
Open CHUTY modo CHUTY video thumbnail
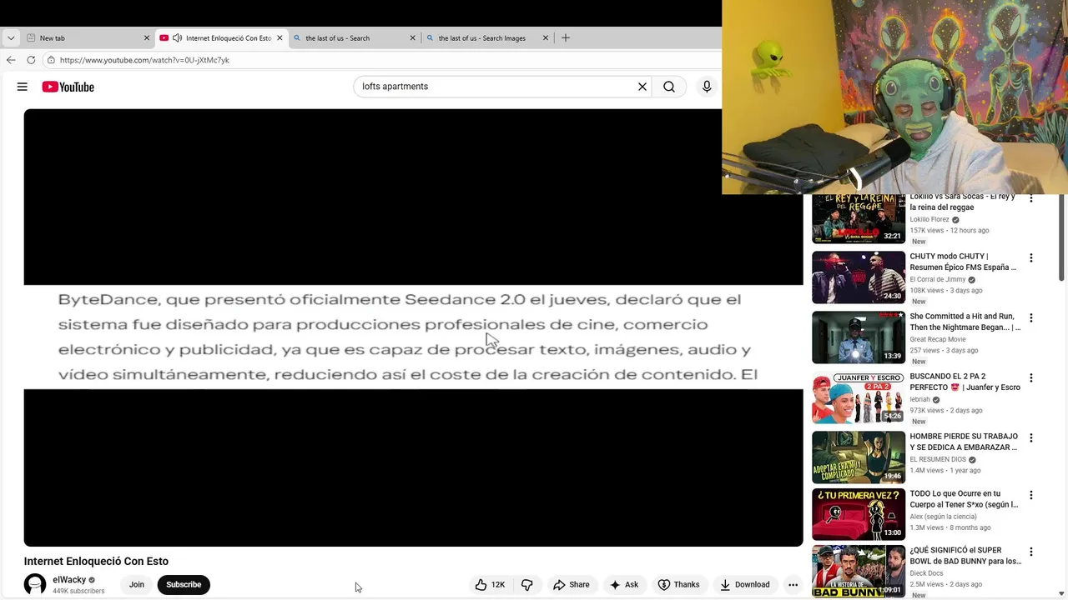(x=859, y=277)
